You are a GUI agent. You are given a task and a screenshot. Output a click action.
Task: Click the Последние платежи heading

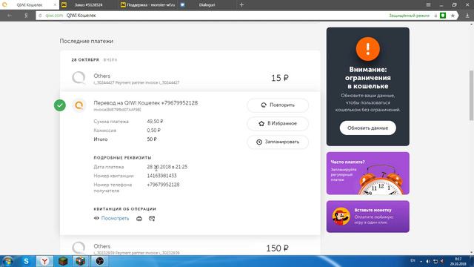[87, 42]
